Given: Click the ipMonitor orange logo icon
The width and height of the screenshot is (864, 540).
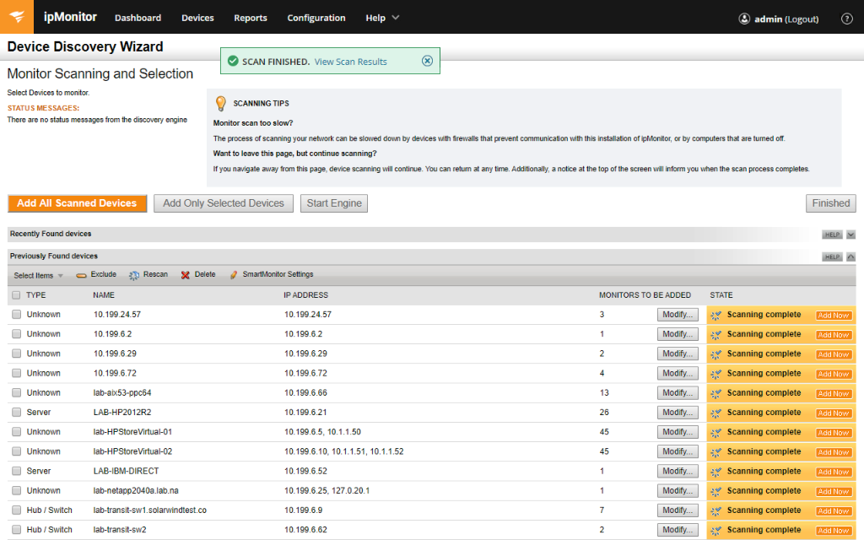Looking at the screenshot, I should 17,17.
